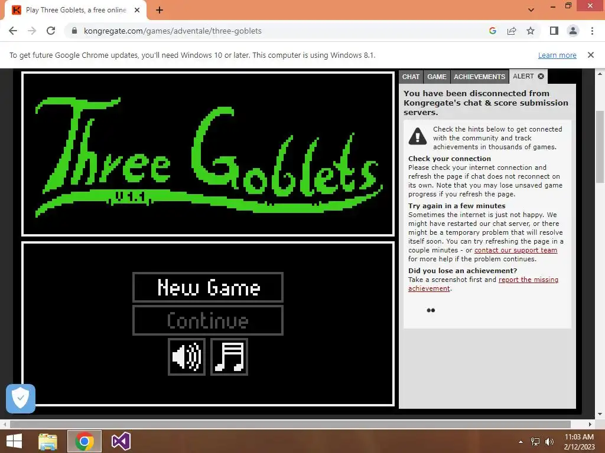The width and height of the screenshot is (605, 453).
Task: Toggle the game music note icon
Action: (229, 357)
